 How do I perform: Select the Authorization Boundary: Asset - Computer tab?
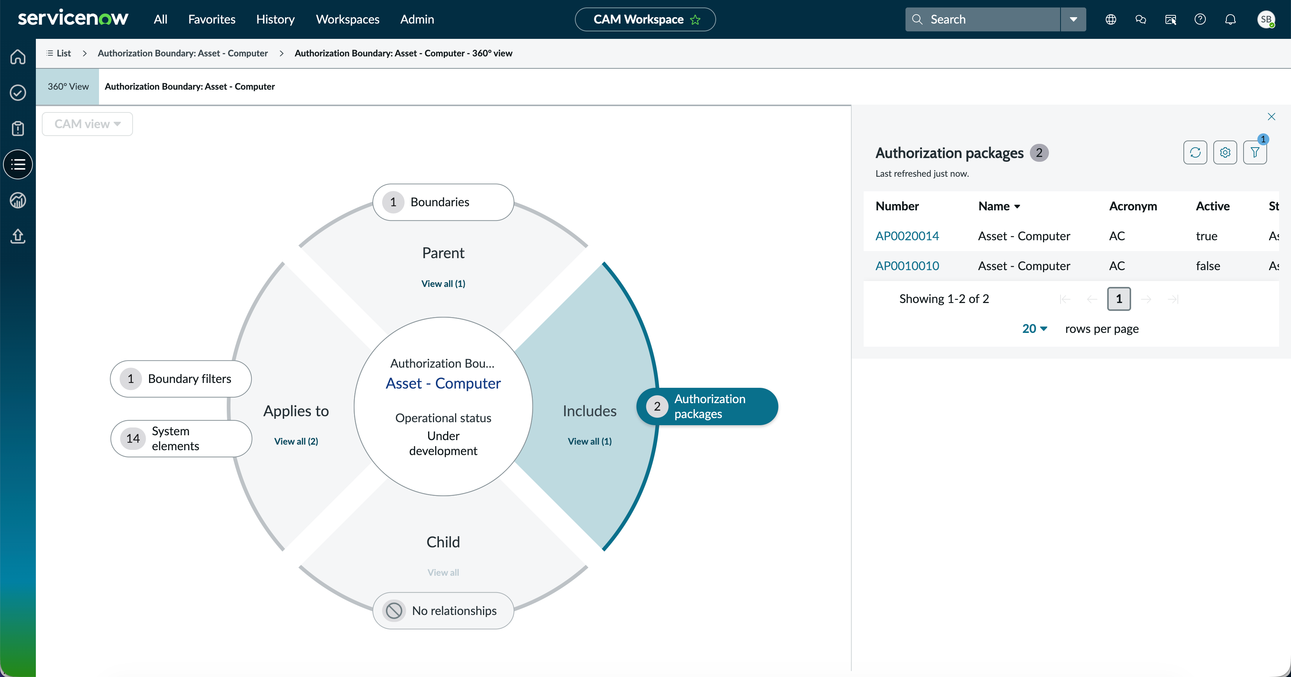pyautogui.click(x=189, y=87)
